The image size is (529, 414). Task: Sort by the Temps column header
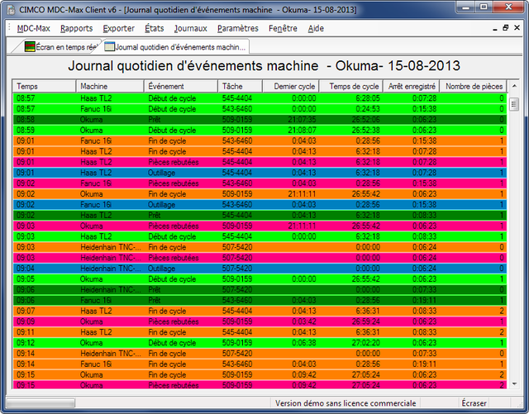point(44,87)
